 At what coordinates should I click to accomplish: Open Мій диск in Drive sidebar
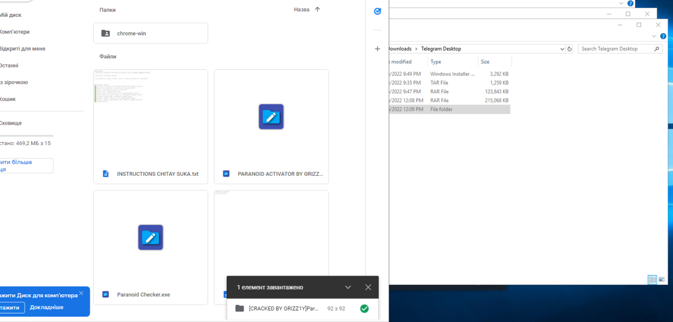[10, 15]
